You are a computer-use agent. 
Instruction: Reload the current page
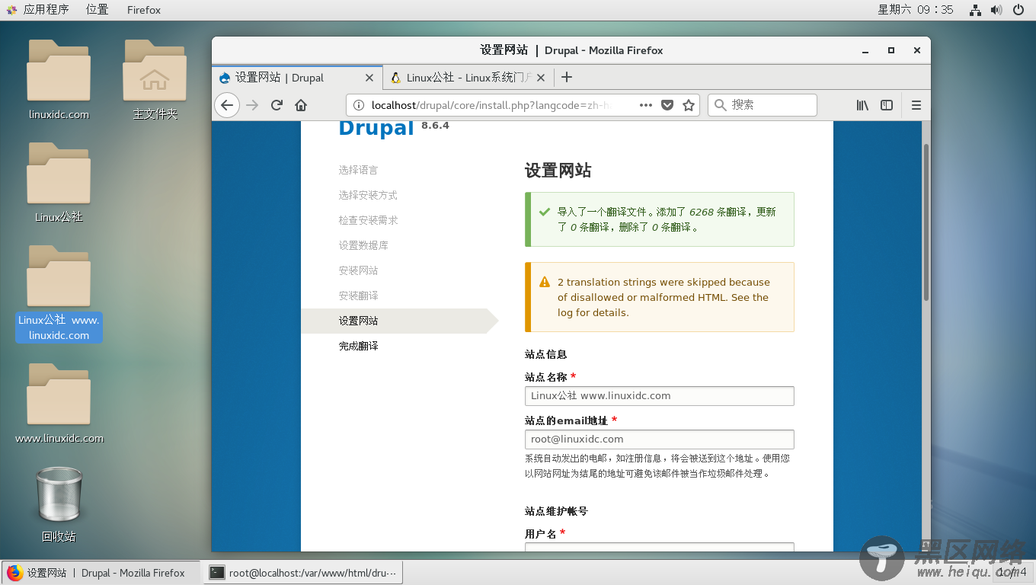[277, 105]
